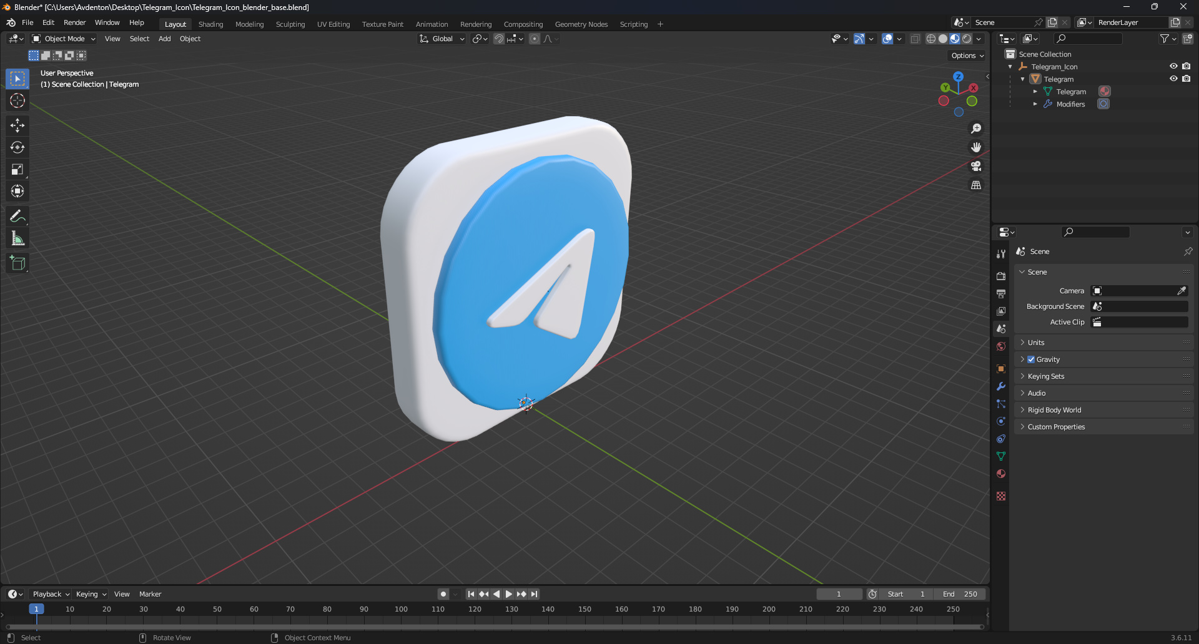
Task: Open the Render properties tab
Action: tap(1001, 276)
